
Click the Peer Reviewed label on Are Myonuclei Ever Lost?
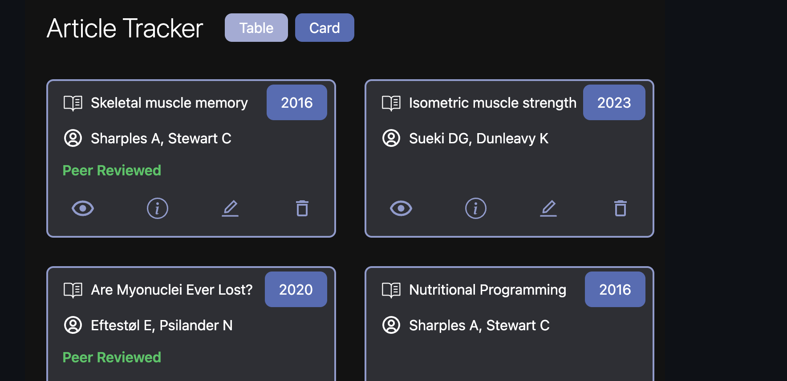[112, 357]
